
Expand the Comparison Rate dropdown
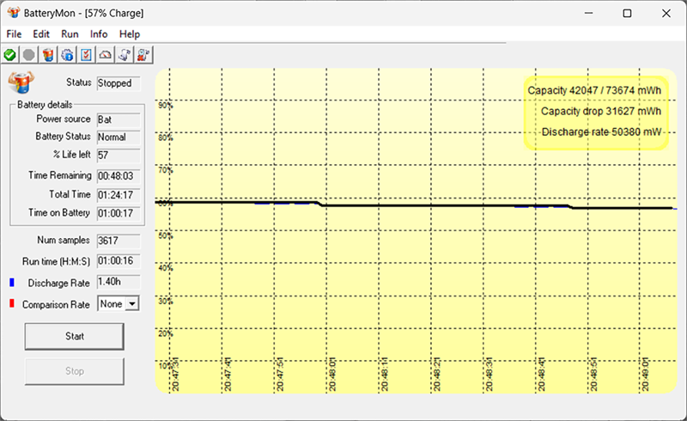(x=131, y=303)
